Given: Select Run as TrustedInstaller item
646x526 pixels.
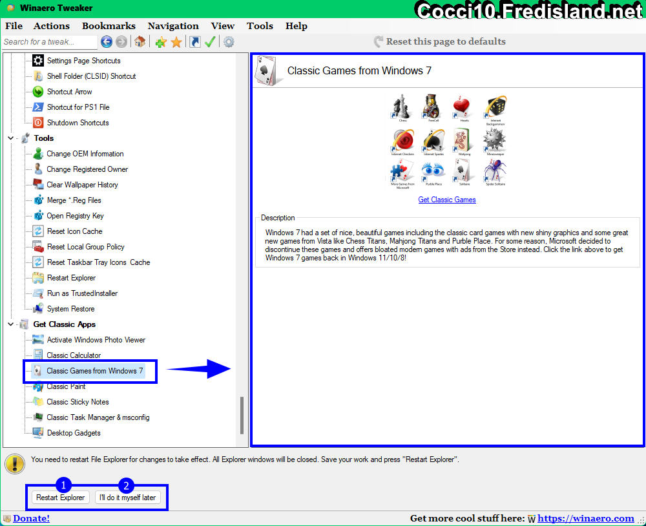Looking at the screenshot, I should (83, 293).
